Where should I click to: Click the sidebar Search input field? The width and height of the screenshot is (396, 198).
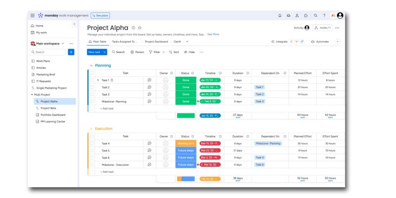(x=48, y=52)
